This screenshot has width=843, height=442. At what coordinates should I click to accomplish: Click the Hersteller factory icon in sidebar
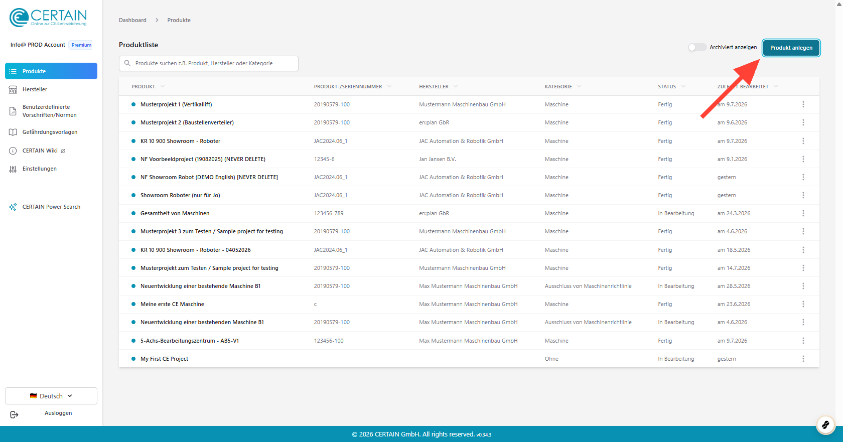coord(13,90)
